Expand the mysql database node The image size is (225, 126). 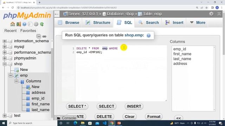coord(5,47)
